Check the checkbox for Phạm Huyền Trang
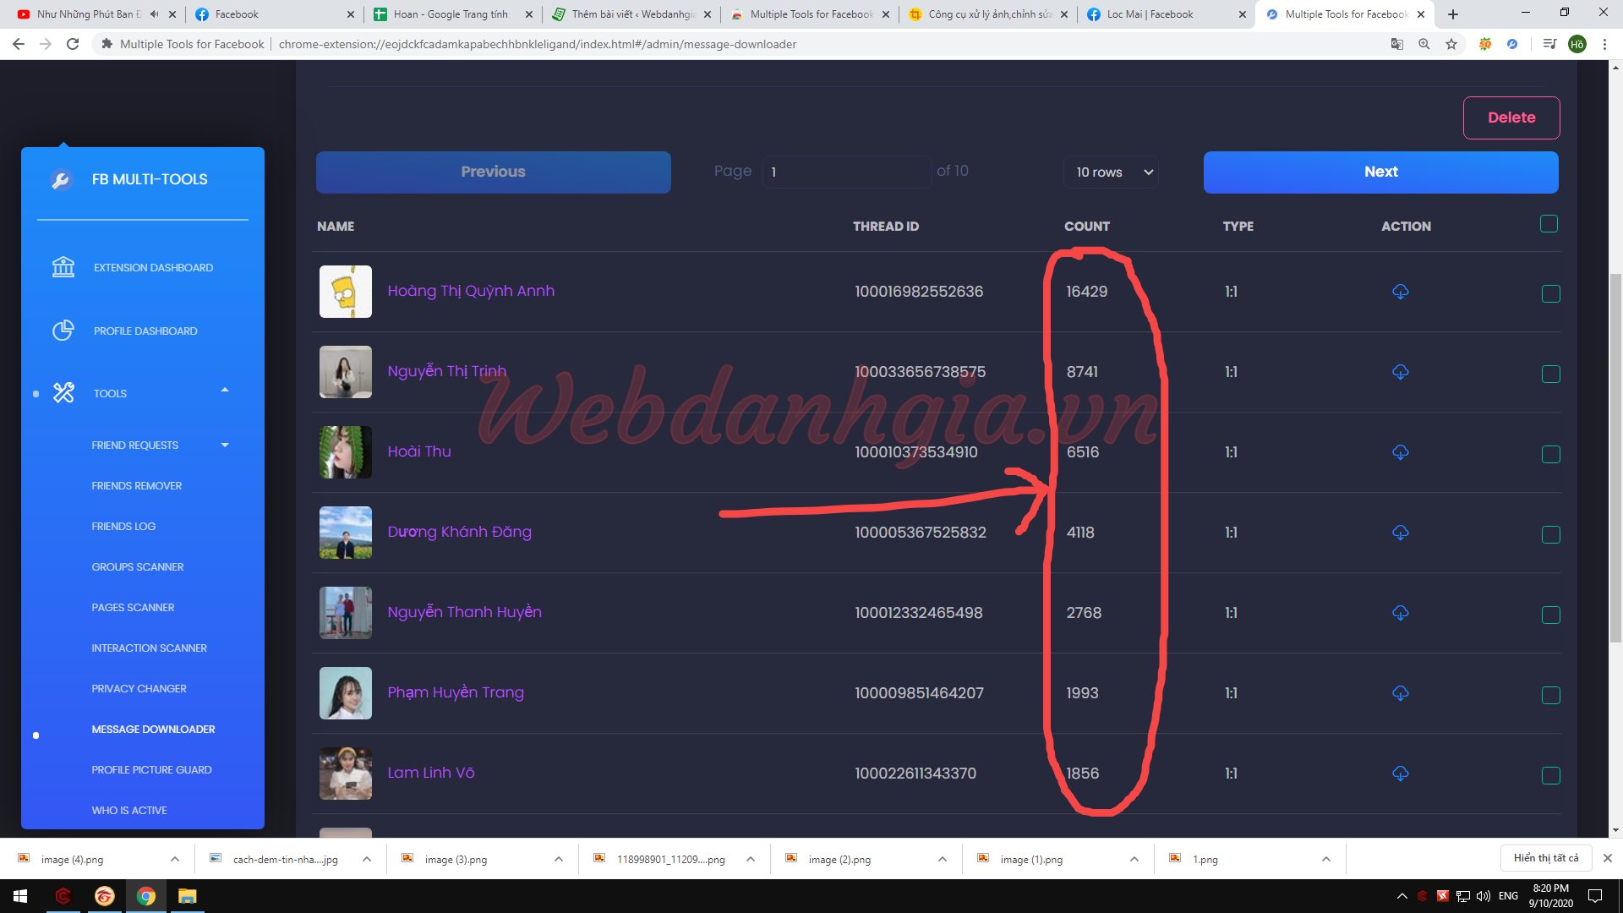The width and height of the screenshot is (1623, 913). 1550,695
